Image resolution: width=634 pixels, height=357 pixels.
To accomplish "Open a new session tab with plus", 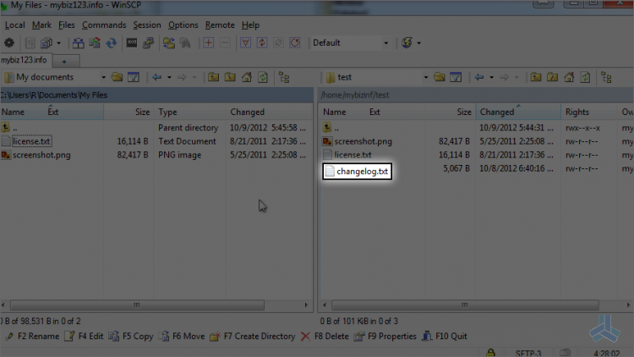I will [64, 61].
